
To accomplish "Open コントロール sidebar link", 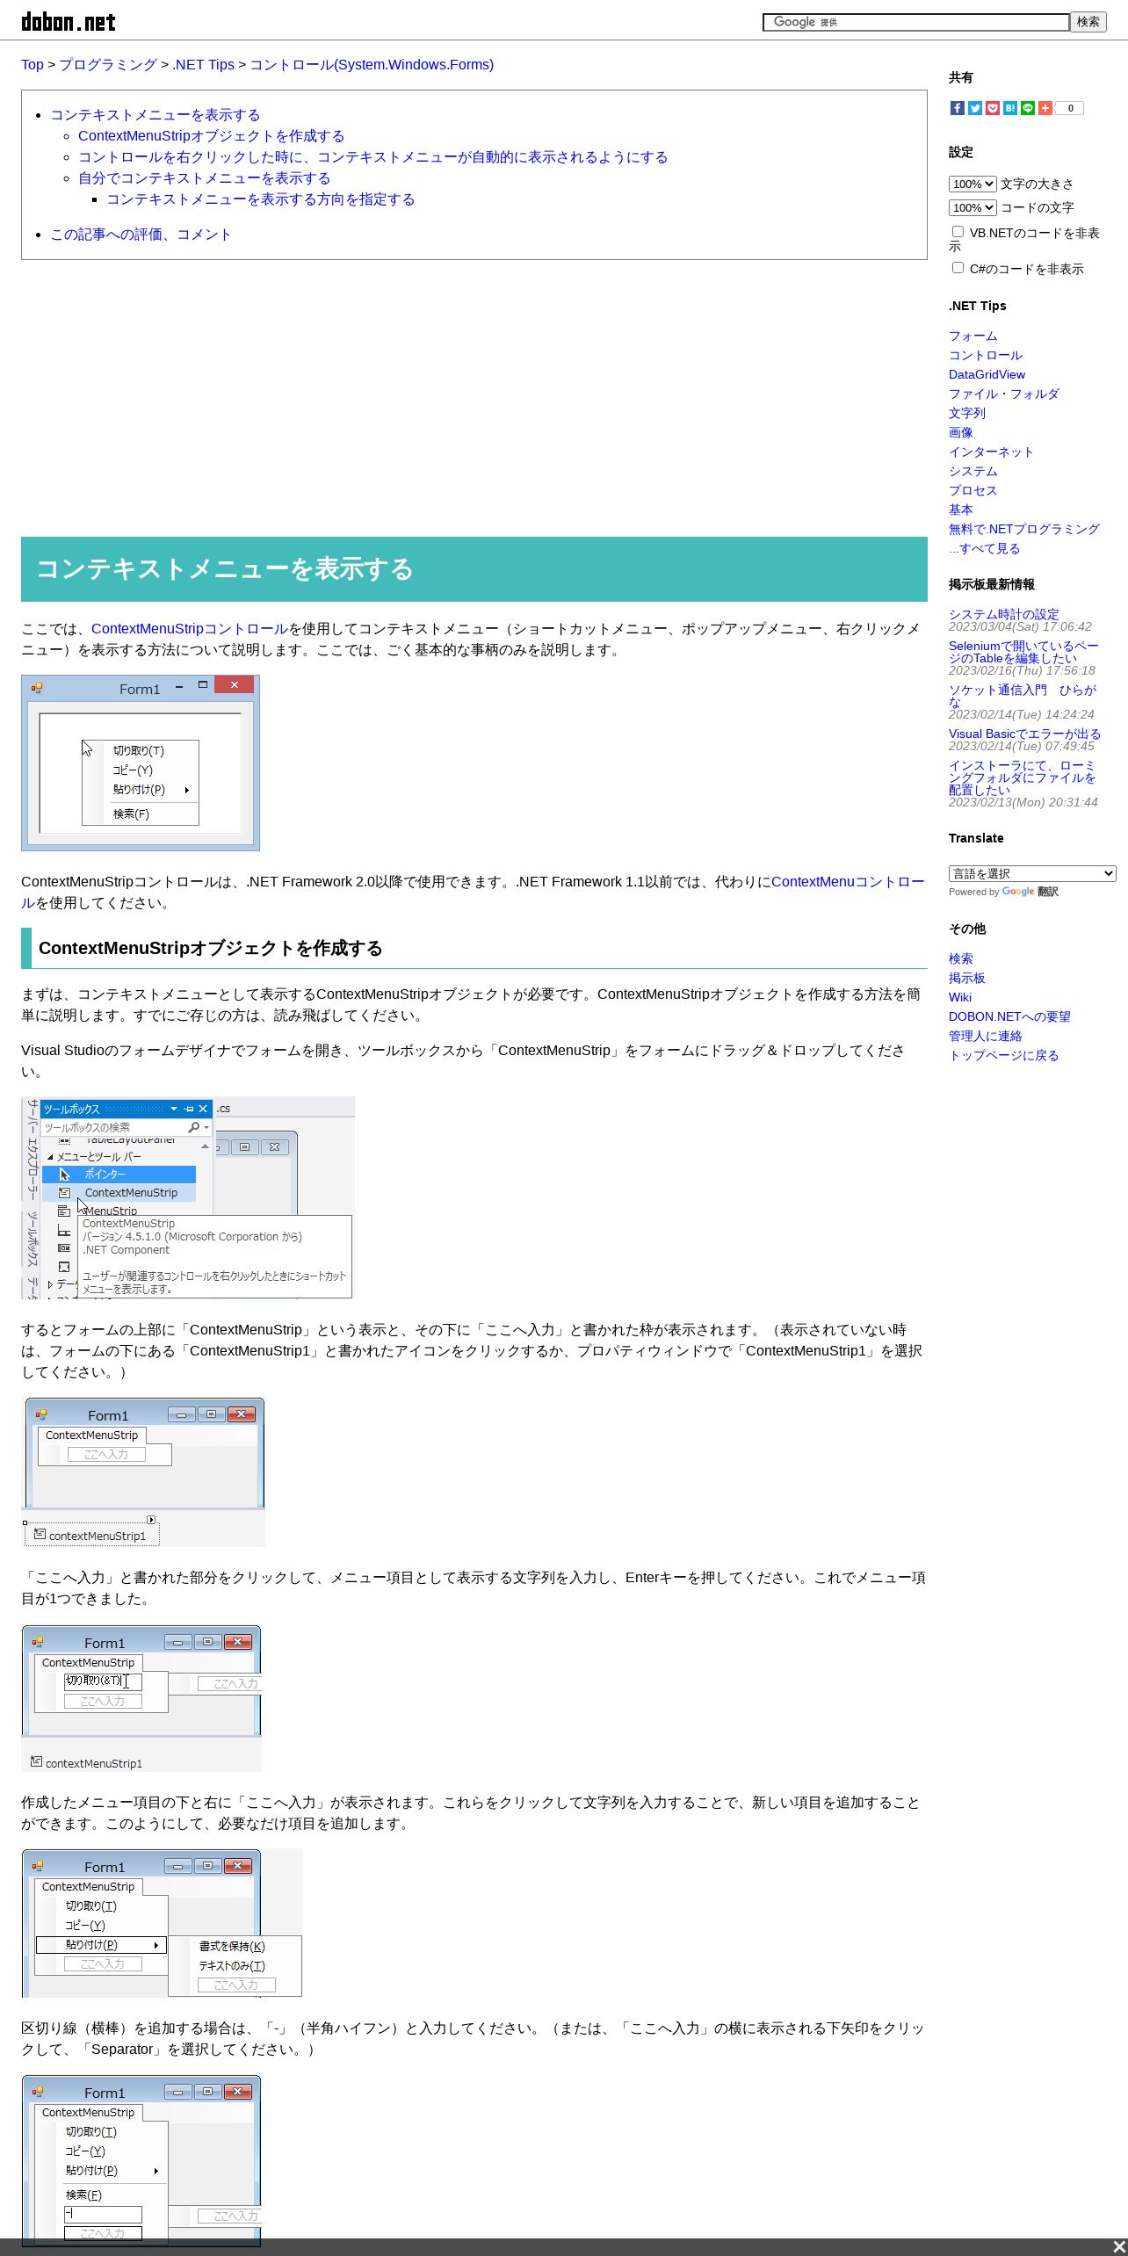I will tap(985, 355).
